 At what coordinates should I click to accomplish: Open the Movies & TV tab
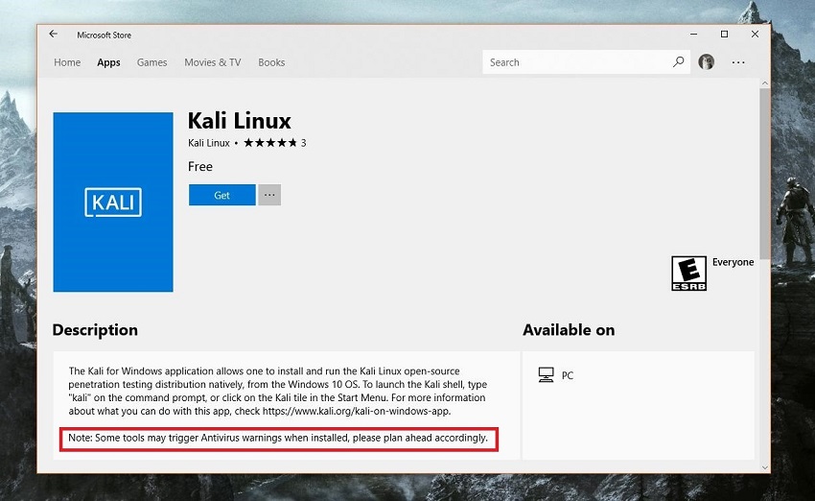coord(212,62)
